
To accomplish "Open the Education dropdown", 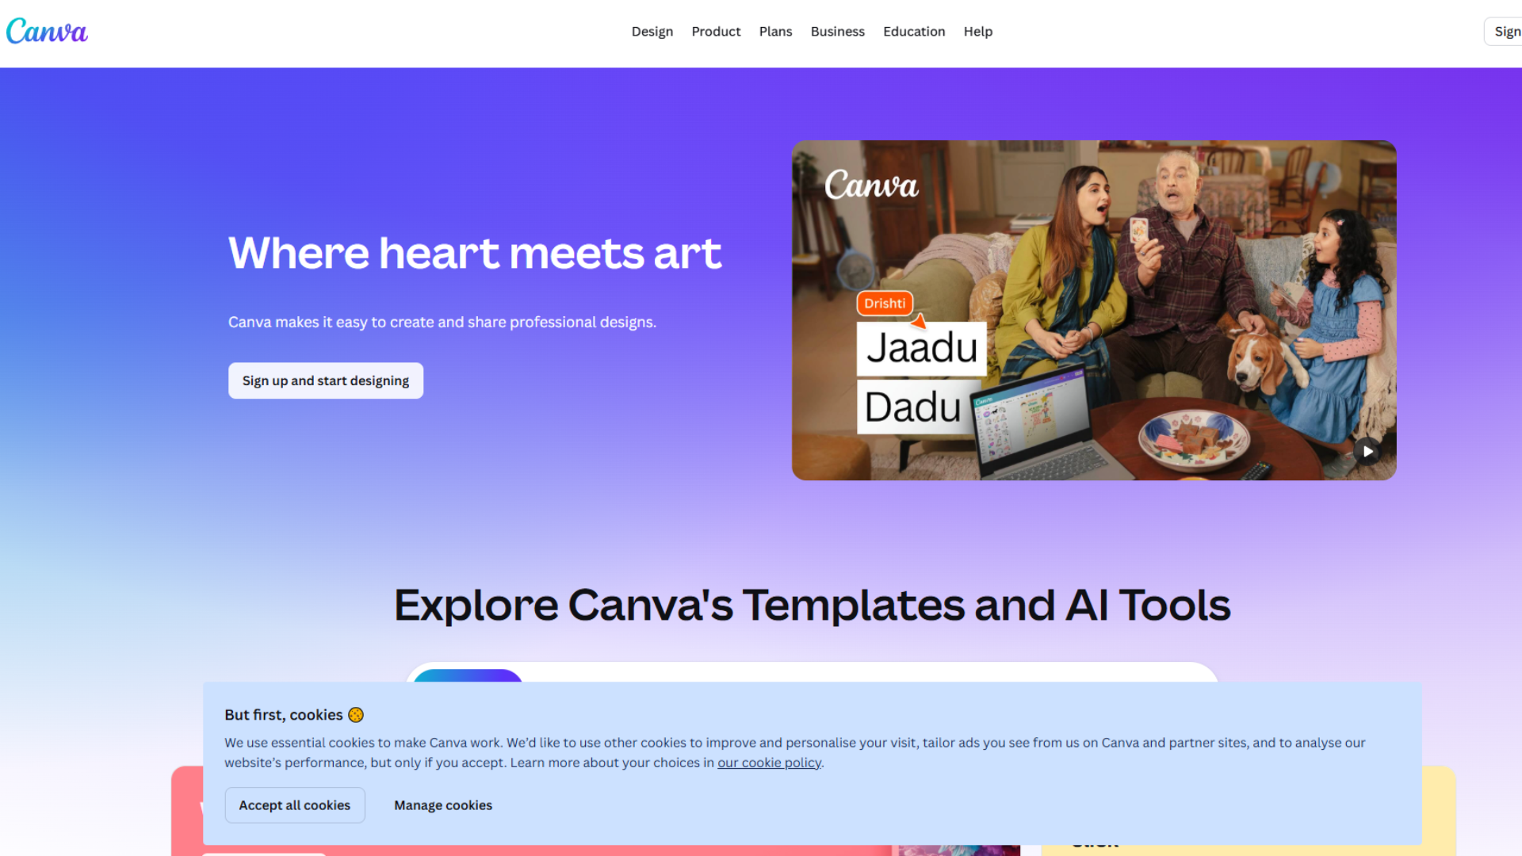I will point(914,31).
